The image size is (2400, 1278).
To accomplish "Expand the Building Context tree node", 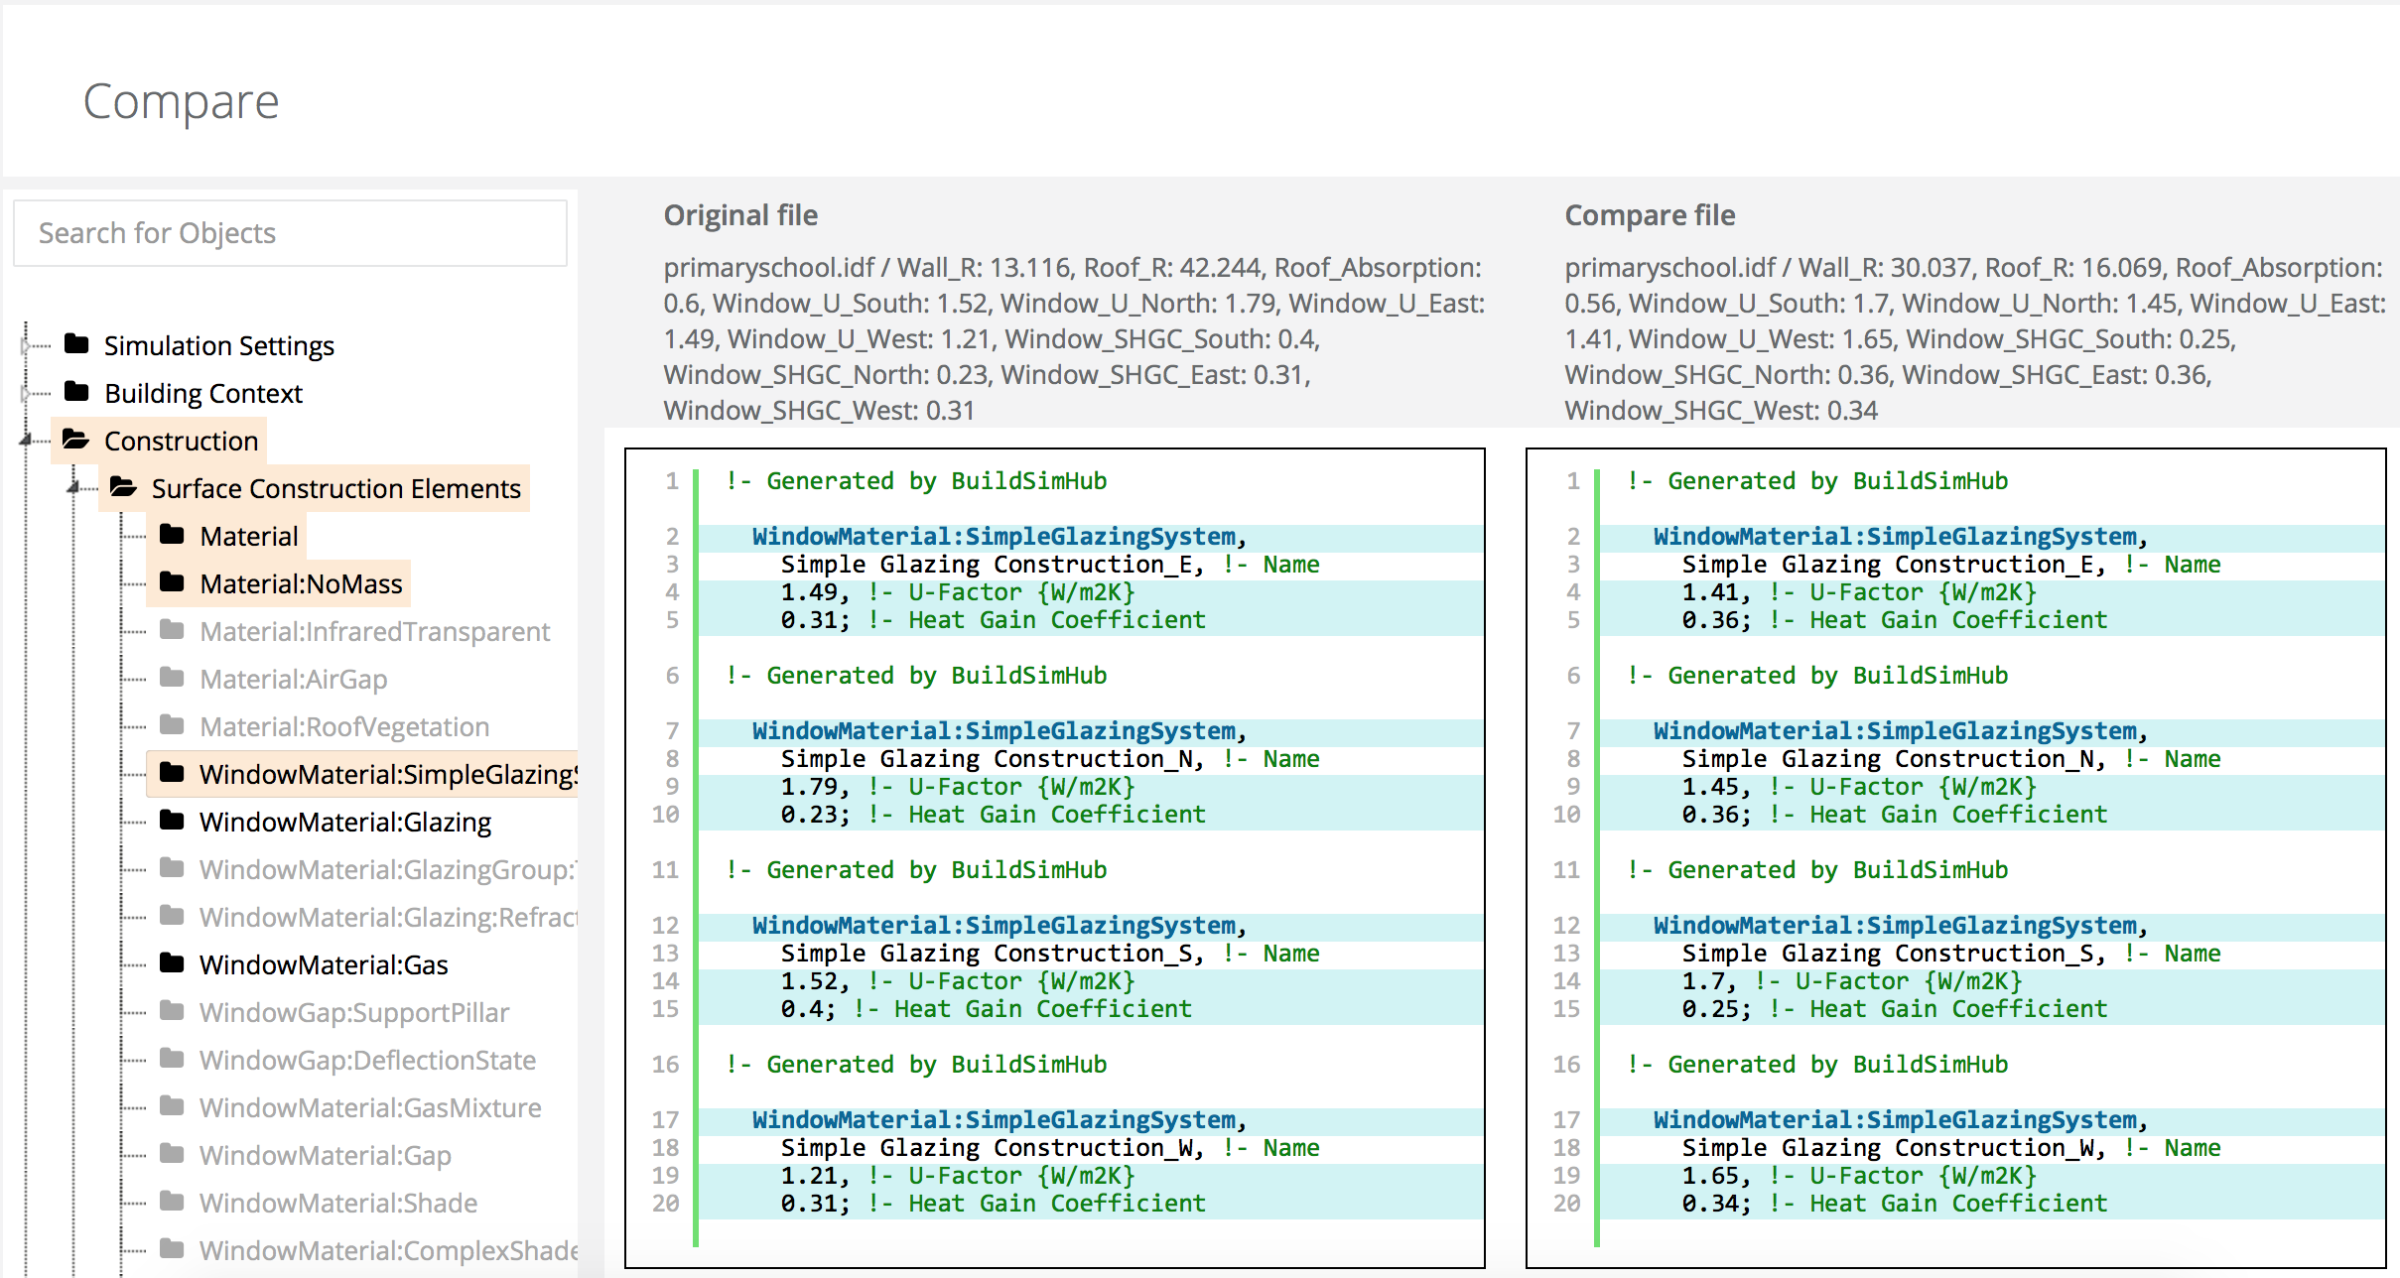I will 25,393.
